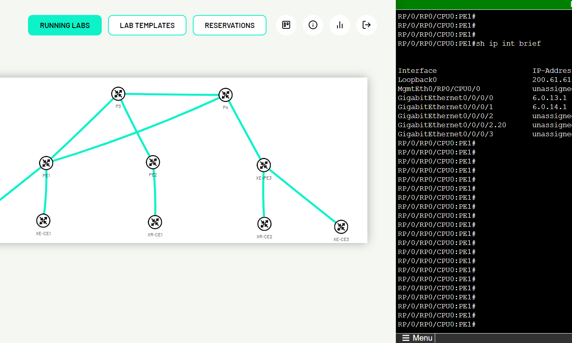
Task: Open the Lab Templates tab
Action: (147, 25)
